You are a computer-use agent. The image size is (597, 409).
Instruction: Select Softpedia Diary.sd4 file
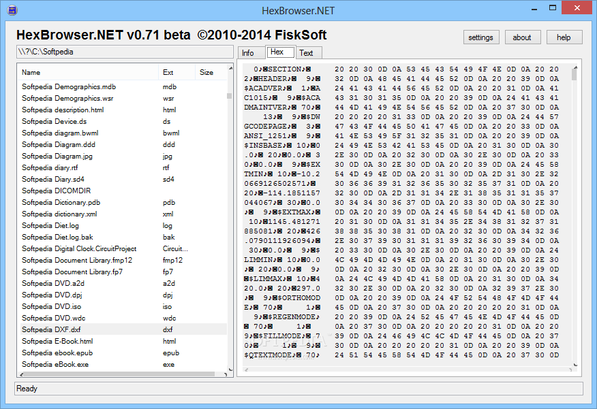tap(123, 179)
